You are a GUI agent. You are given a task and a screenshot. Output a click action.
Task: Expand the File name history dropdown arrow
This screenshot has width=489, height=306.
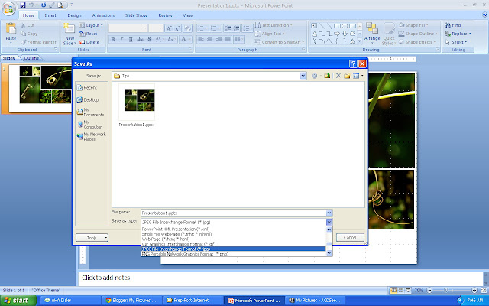pos(329,213)
